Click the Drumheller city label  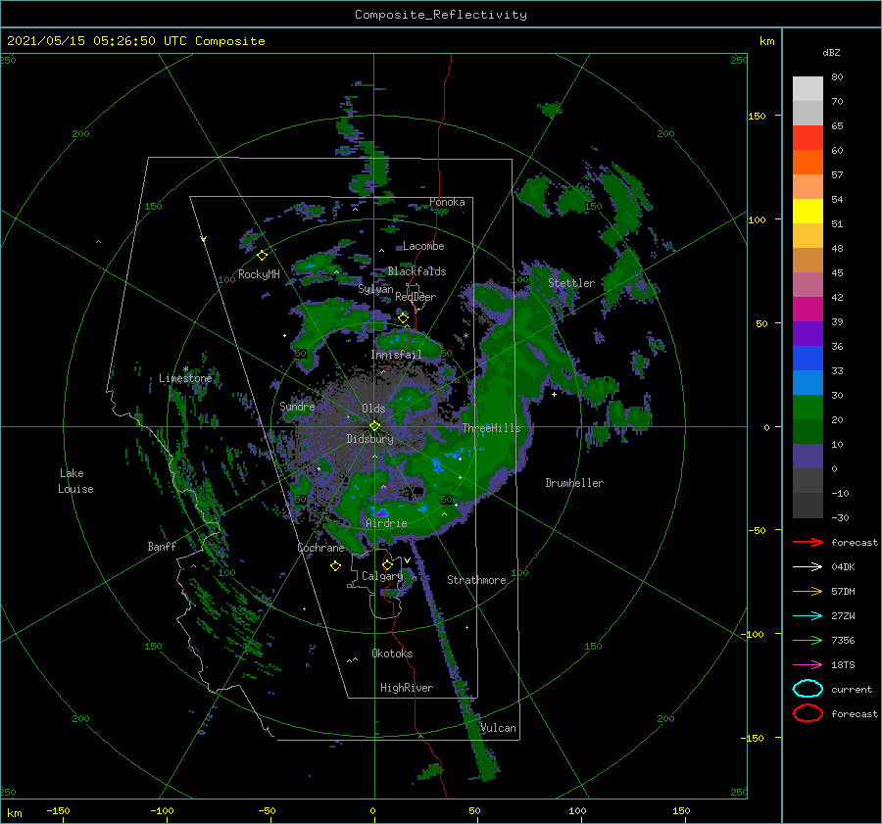click(574, 483)
